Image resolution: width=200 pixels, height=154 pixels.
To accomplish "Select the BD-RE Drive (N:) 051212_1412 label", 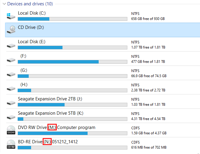I will tap(48, 142).
